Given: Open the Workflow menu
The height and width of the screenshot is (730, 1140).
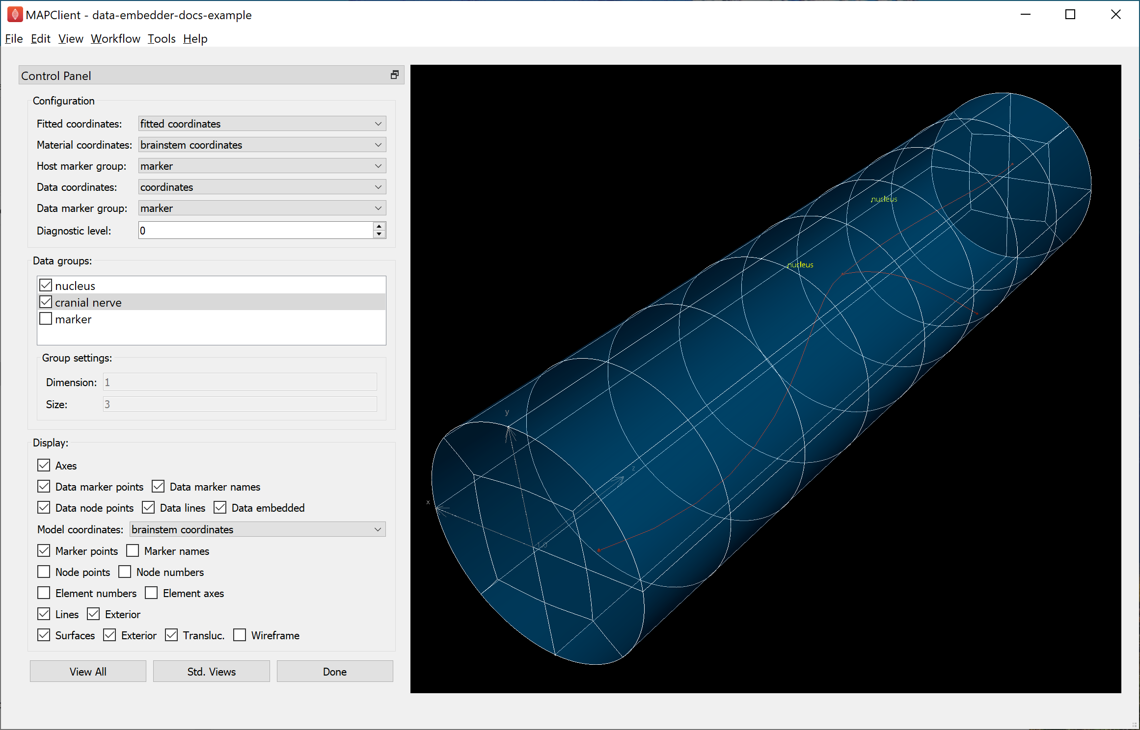Looking at the screenshot, I should pos(115,39).
